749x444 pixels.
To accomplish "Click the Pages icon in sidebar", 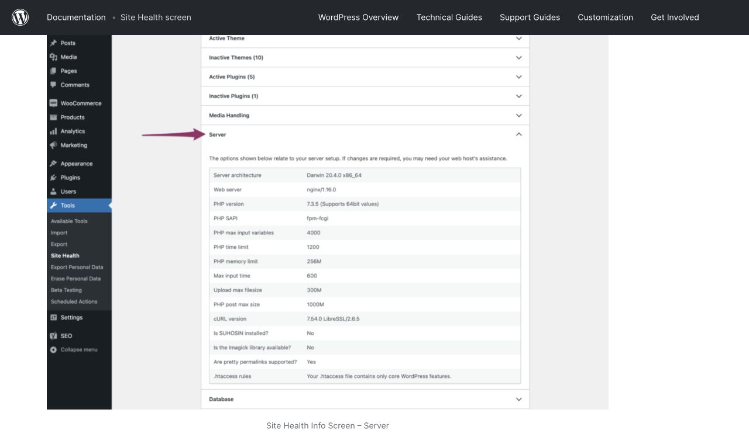I will point(53,71).
